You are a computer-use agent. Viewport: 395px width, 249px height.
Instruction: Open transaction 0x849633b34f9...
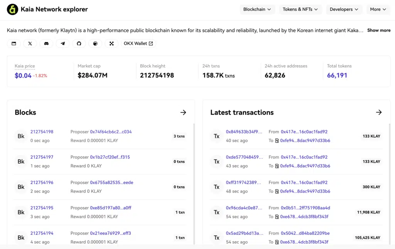coord(244,132)
